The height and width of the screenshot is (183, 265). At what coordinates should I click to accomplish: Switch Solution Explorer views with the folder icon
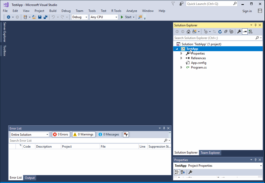click(x=194, y=32)
